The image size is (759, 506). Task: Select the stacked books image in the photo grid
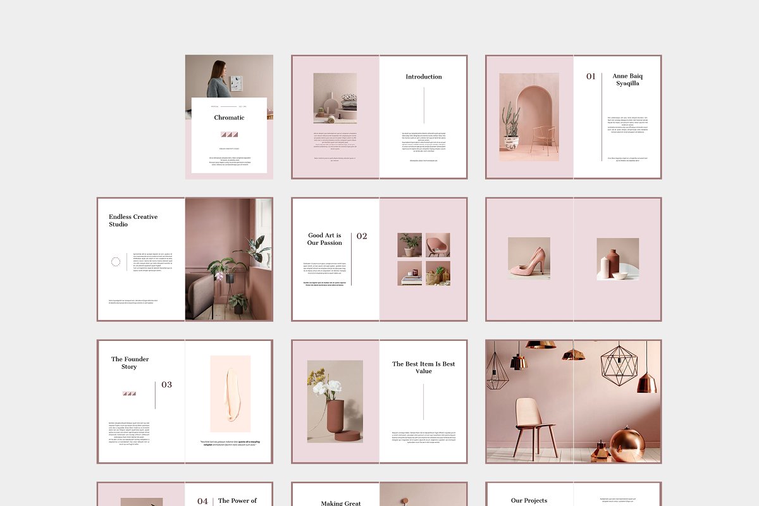pos(409,273)
